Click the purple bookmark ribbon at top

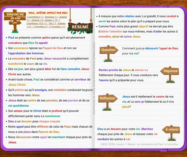tap(165, 6)
